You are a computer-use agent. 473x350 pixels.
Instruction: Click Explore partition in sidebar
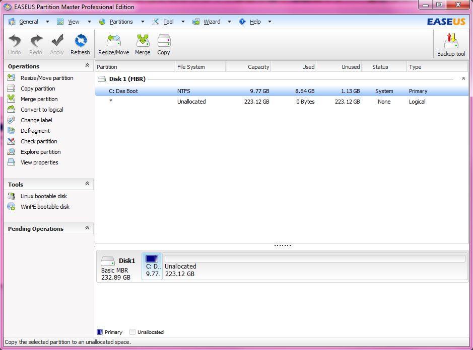tap(40, 152)
